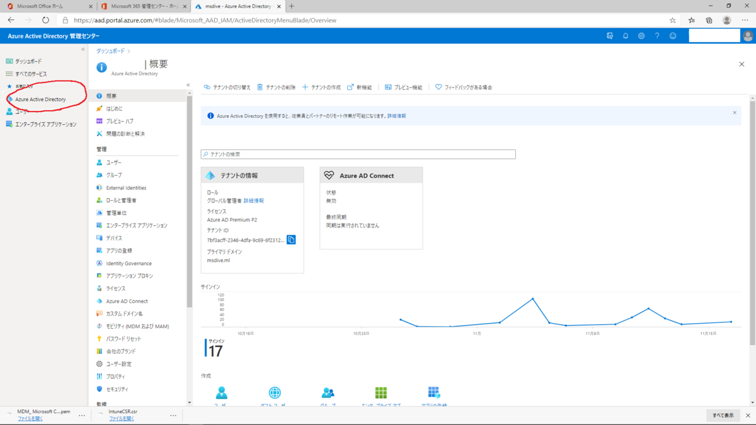The height and width of the screenshot is (425, 756).
Task: Click テナントの切り替え in the toolbar
Action: point(227,88)
